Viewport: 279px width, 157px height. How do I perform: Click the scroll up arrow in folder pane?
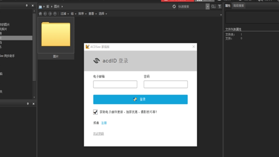click(x=34, y=11)
